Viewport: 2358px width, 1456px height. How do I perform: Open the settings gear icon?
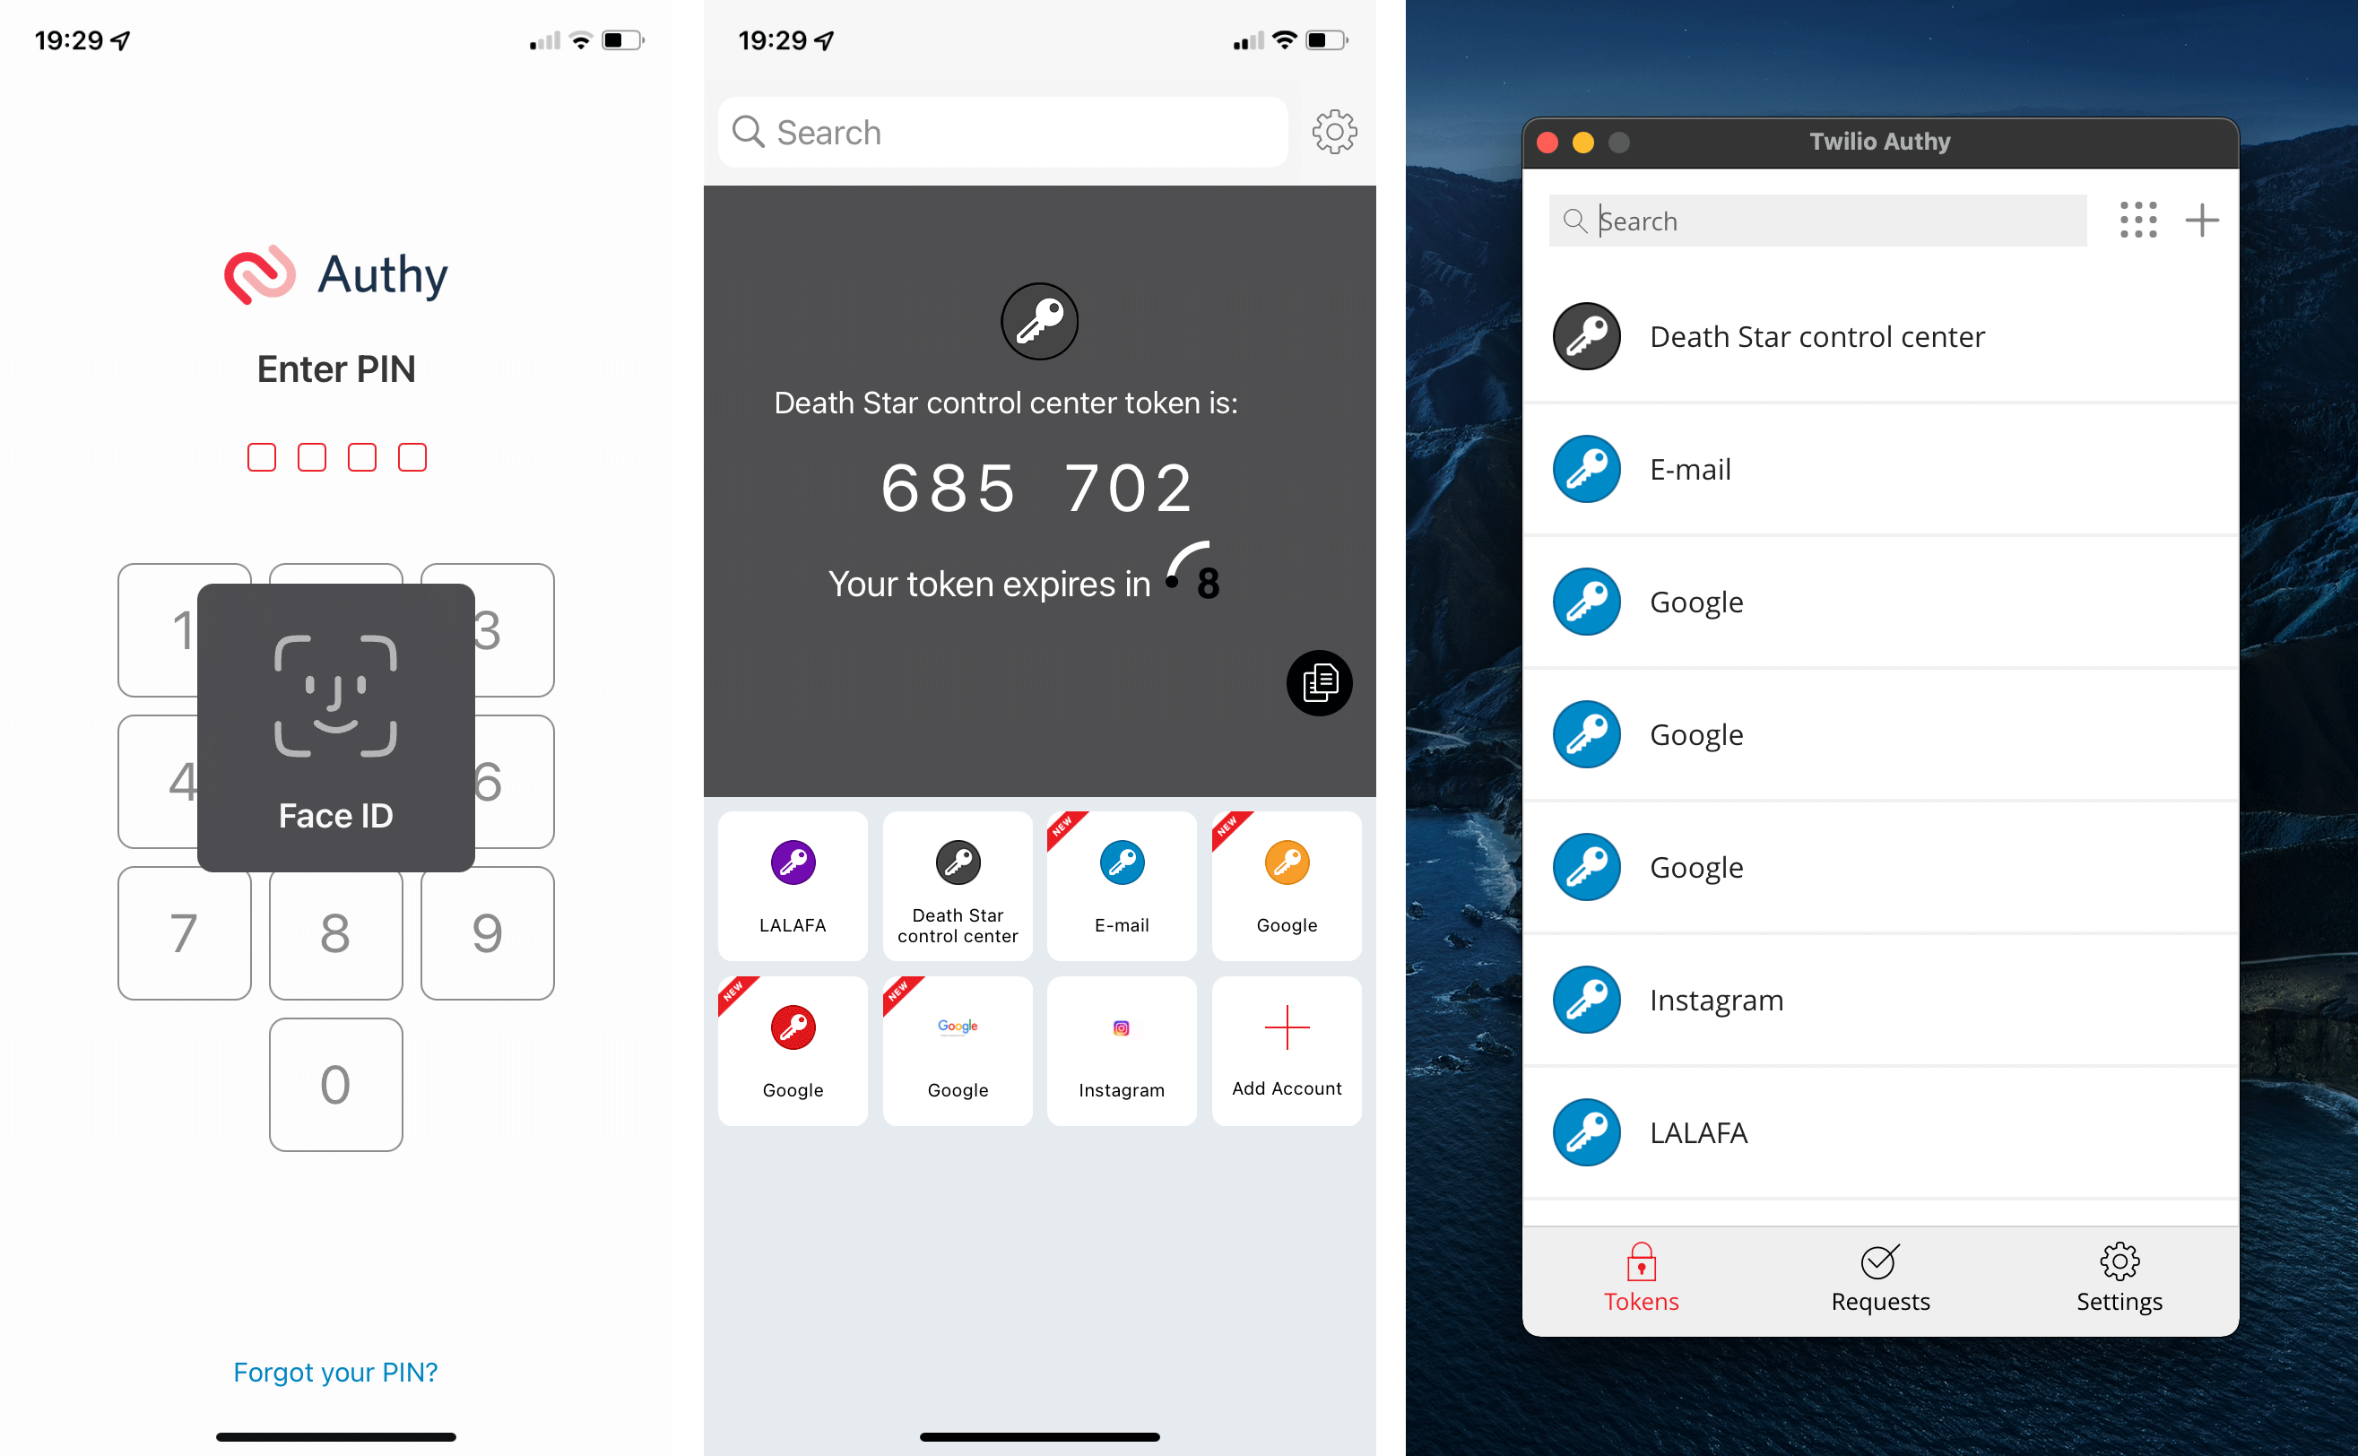click(x=1338, y=132)
